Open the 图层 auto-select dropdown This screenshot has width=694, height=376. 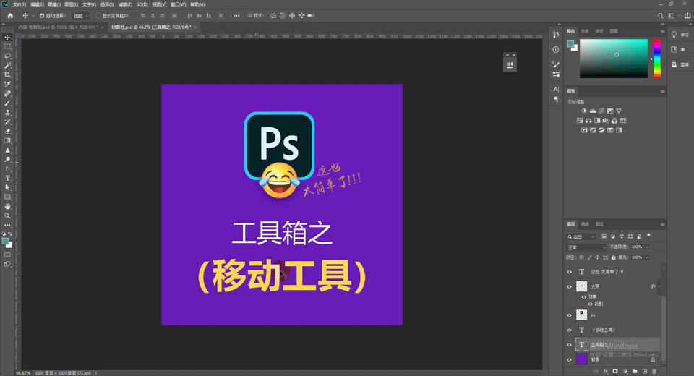(x=82, y=15)
